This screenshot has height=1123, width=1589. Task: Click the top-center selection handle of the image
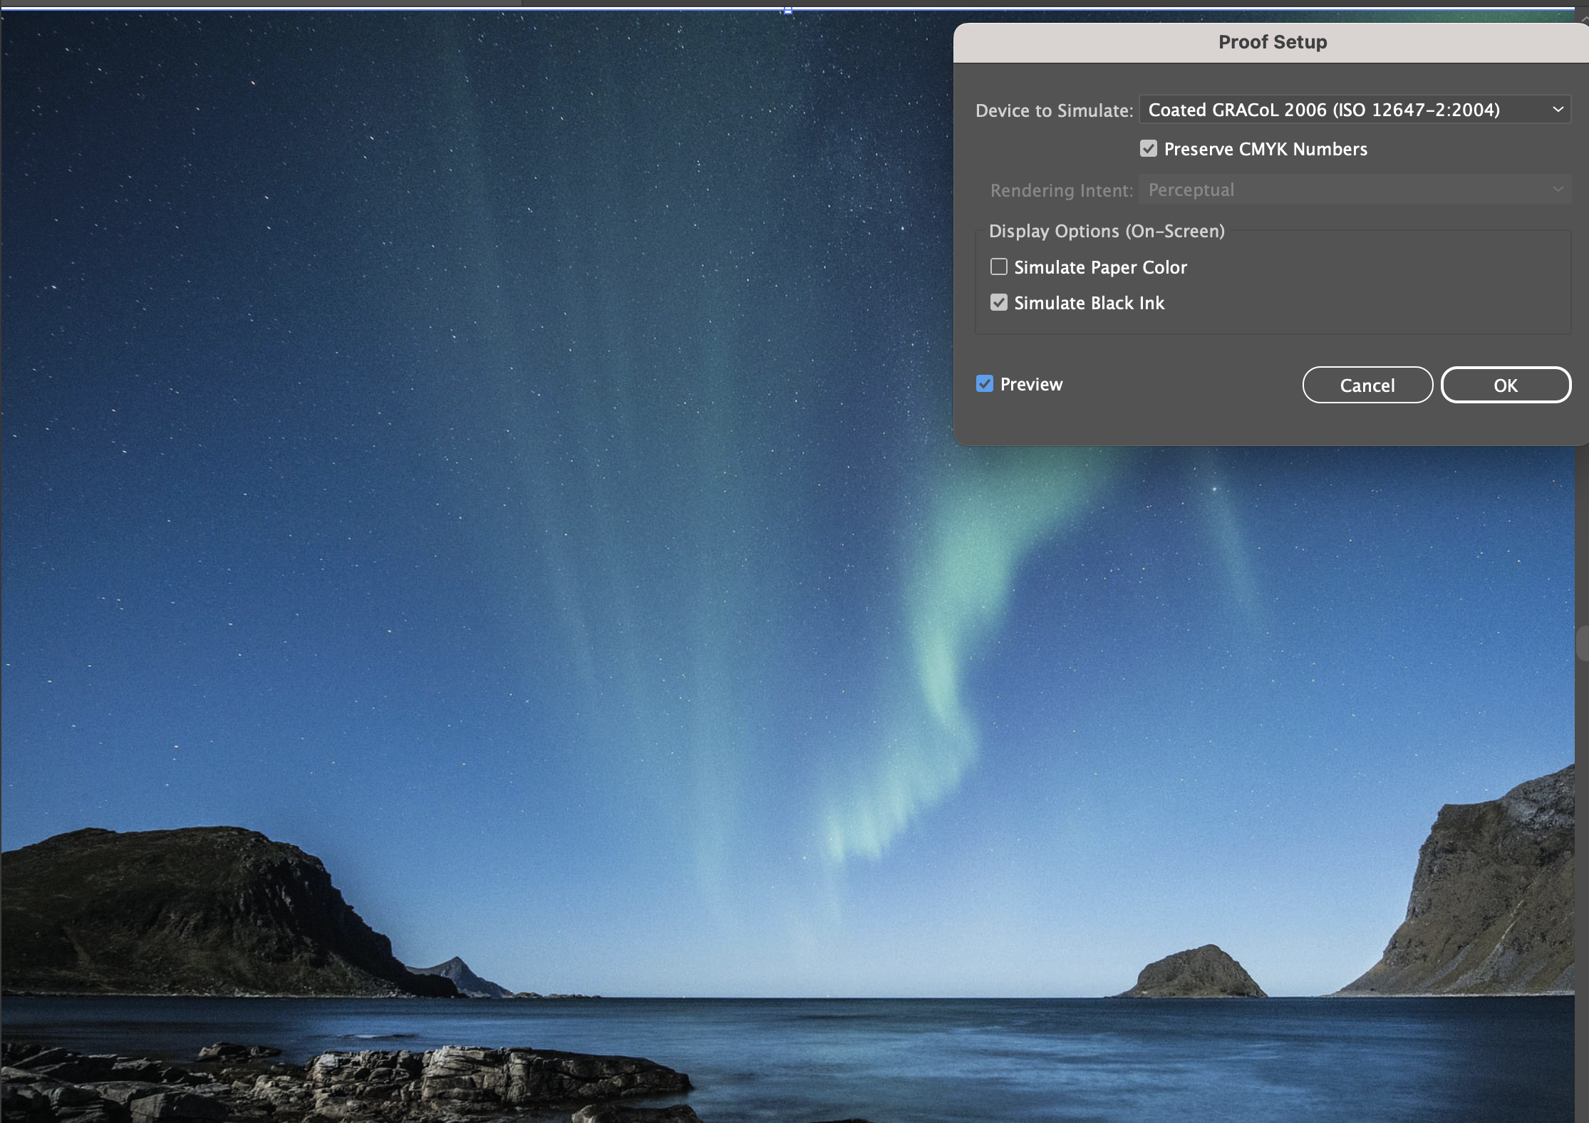(x=787, y=10)
